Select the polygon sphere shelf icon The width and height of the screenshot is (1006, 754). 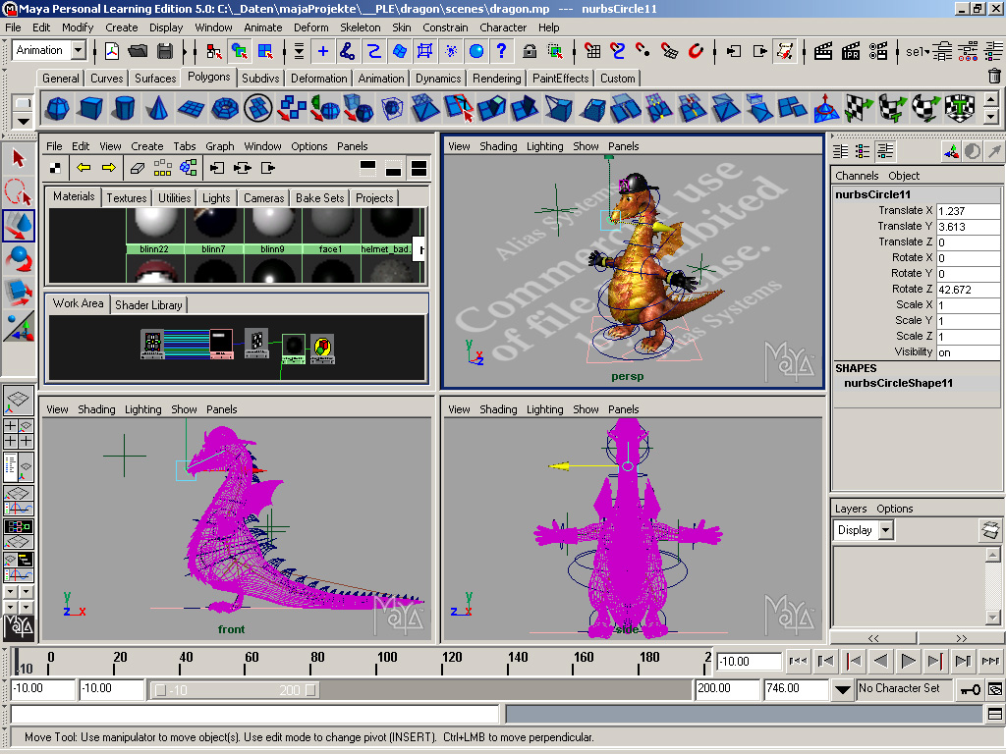coord(58,107)
